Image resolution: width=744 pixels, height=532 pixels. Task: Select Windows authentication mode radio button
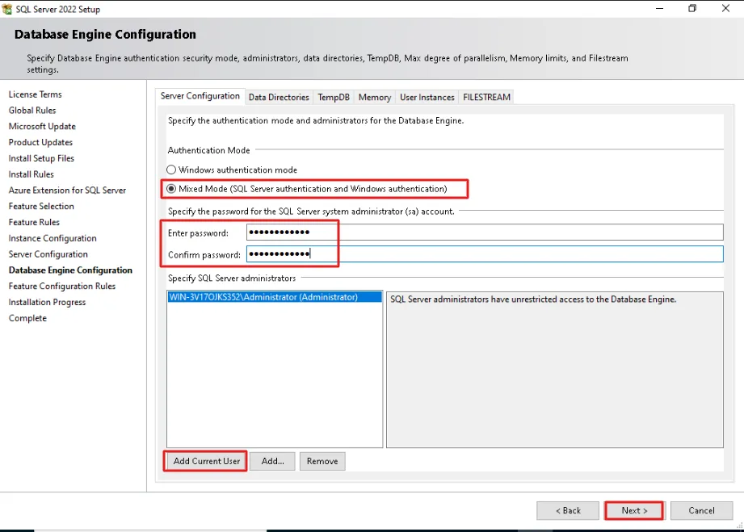pos(171,170)
